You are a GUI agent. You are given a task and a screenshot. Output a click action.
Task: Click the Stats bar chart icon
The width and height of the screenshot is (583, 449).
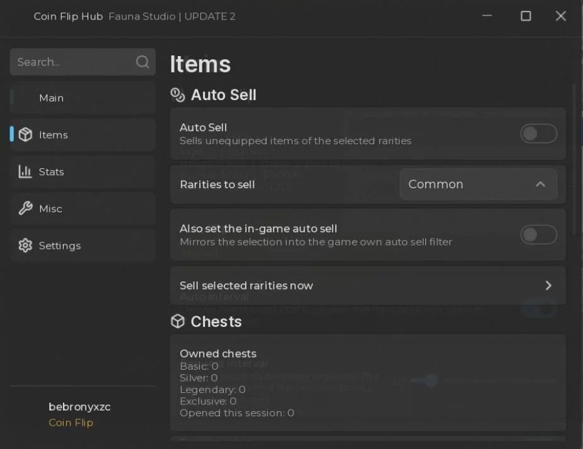pyautogui.click(x=25, y=171)
